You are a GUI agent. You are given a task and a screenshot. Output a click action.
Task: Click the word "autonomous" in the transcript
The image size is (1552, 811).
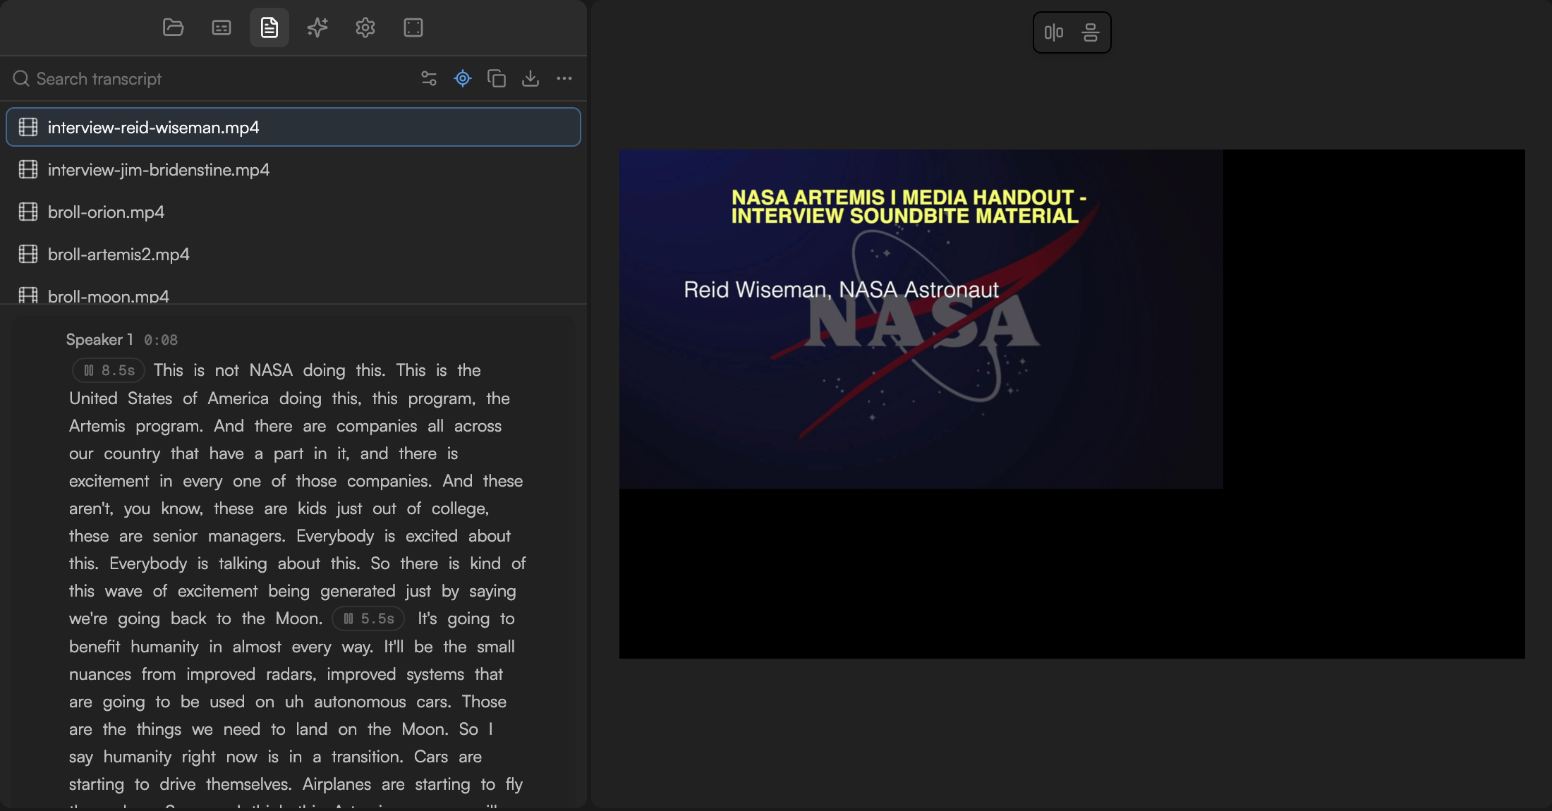pyautogui.click(x=360, y=702)
